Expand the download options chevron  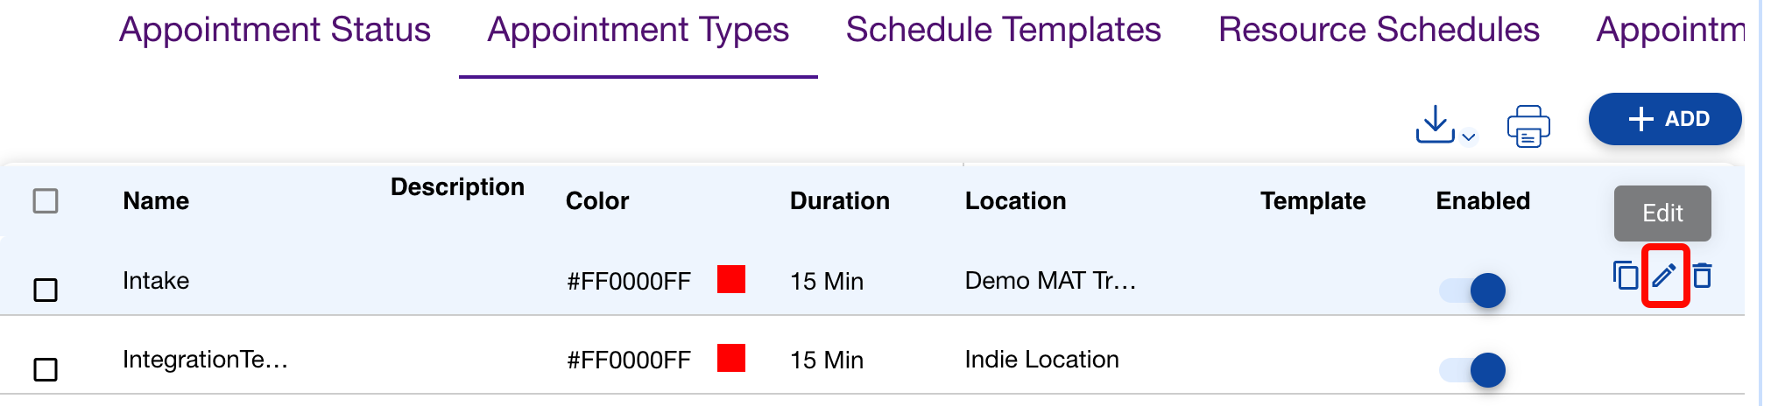[x=1469, y=137]
